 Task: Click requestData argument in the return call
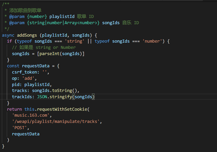(26, 134)
